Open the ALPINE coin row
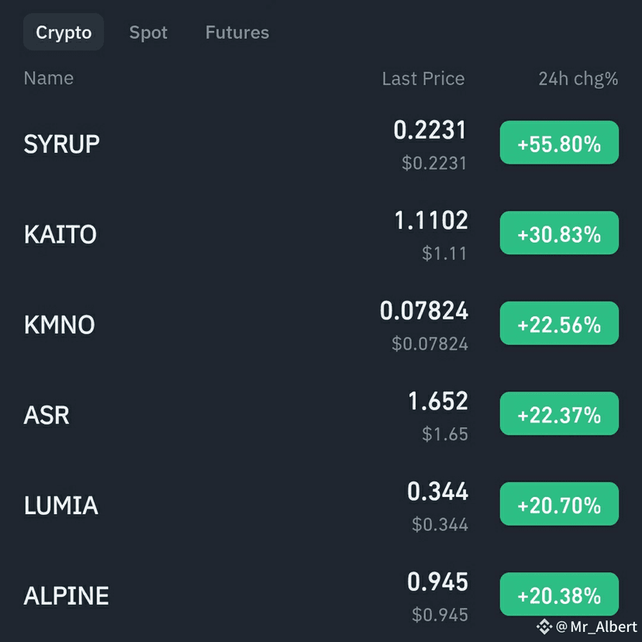The height and width of the screenshot is (642, 642). pyautogui.click(x=321, y=595)
